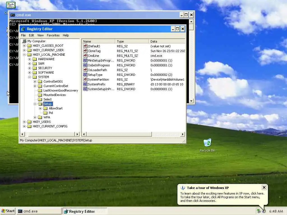Click the HARDWARE folder icon
The width and height of the screenshot is (287, 215).
tap(34, 59)
